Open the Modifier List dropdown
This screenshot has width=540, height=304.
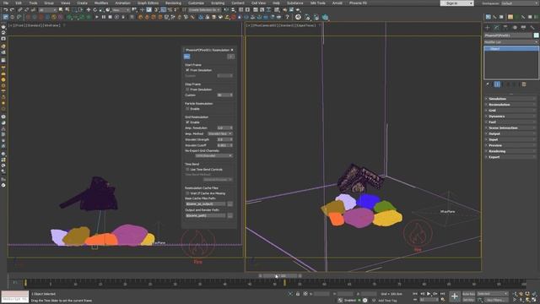pyautogui.click(x=511, y=42)
